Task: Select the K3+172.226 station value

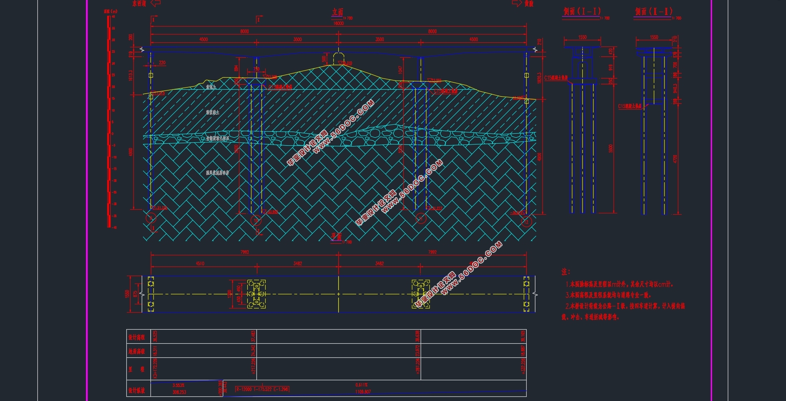Action: [155, 369]
